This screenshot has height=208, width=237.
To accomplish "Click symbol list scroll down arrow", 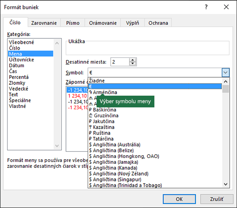I will pyautogui.click(x=226, y=184).
